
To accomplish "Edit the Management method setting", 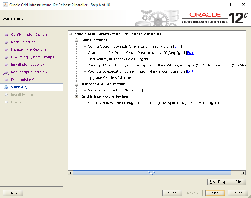I will tap(139, 90).
